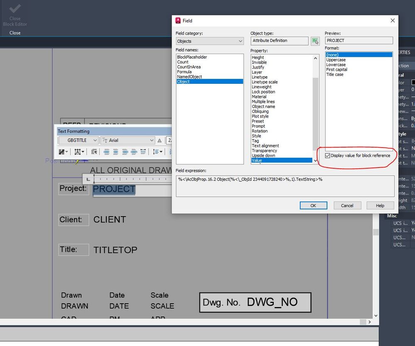Open the Columns tool in Text Formatting

[61, 152]
